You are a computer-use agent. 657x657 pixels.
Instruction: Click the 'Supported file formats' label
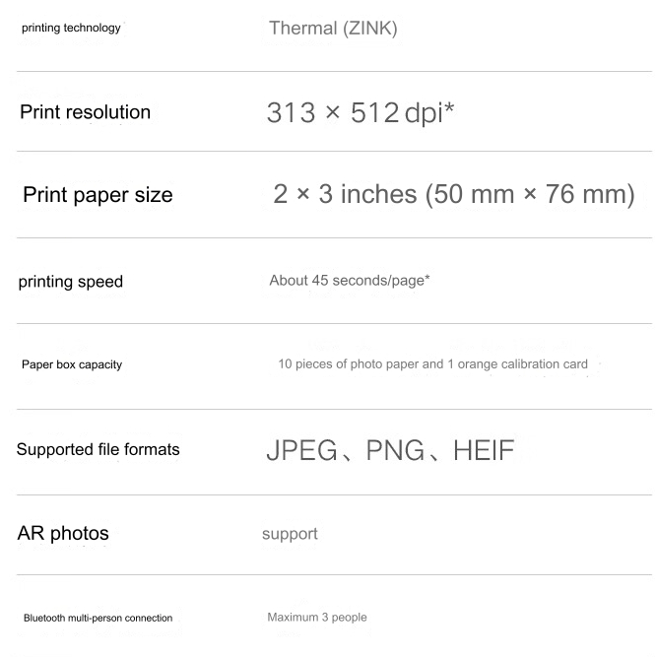click(99, 450)
